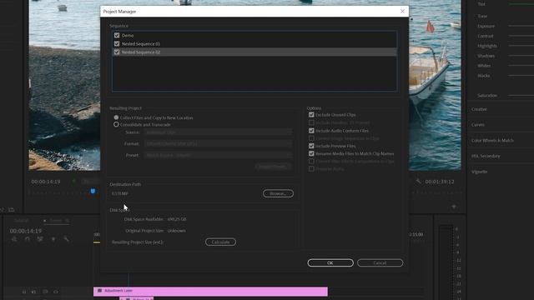Select the Adjustment Layer clip in timeline
534x300 pixels.
[x=210, y=291]
